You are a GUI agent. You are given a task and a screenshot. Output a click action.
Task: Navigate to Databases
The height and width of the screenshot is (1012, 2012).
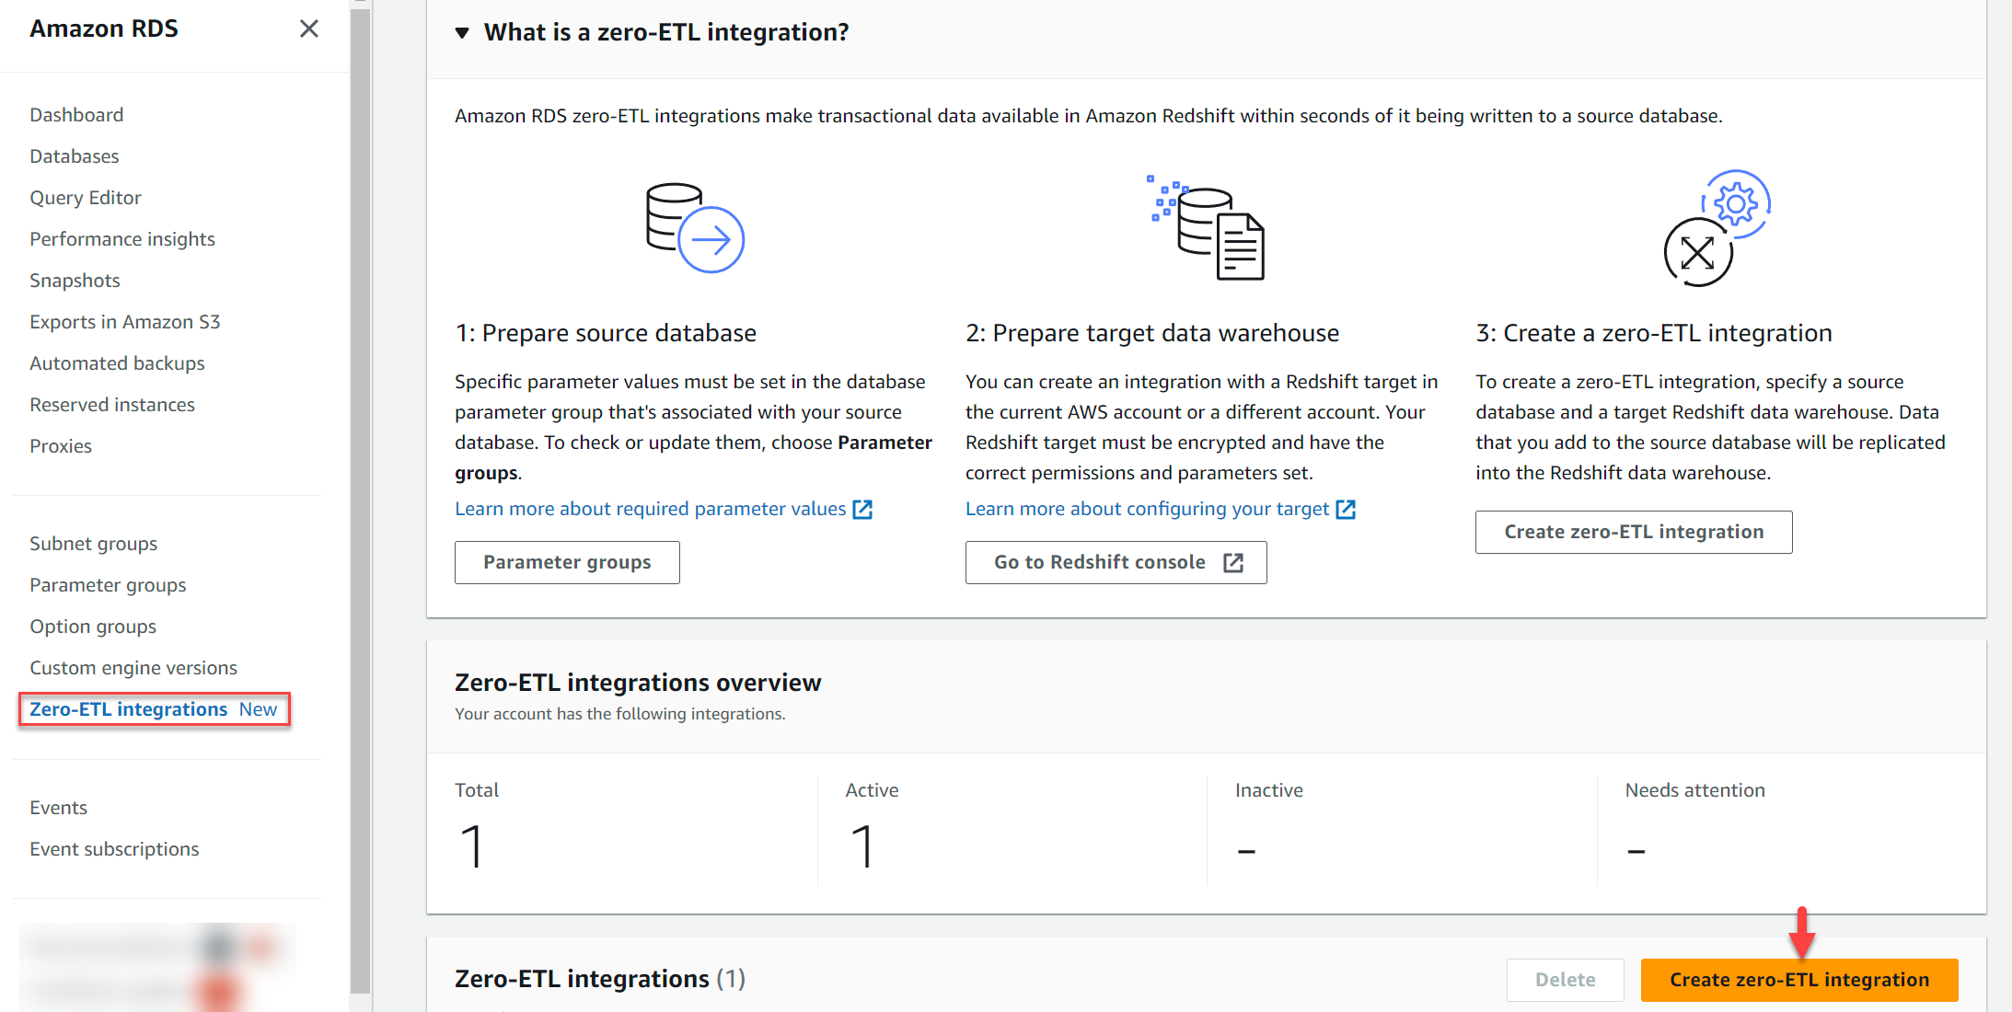click(74, 155)
